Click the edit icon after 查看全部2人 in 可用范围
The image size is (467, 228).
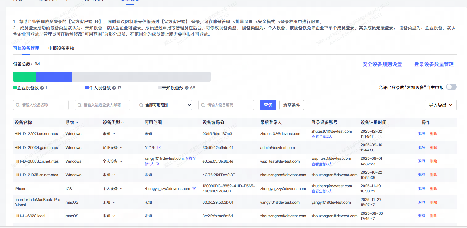pos(158,164)
